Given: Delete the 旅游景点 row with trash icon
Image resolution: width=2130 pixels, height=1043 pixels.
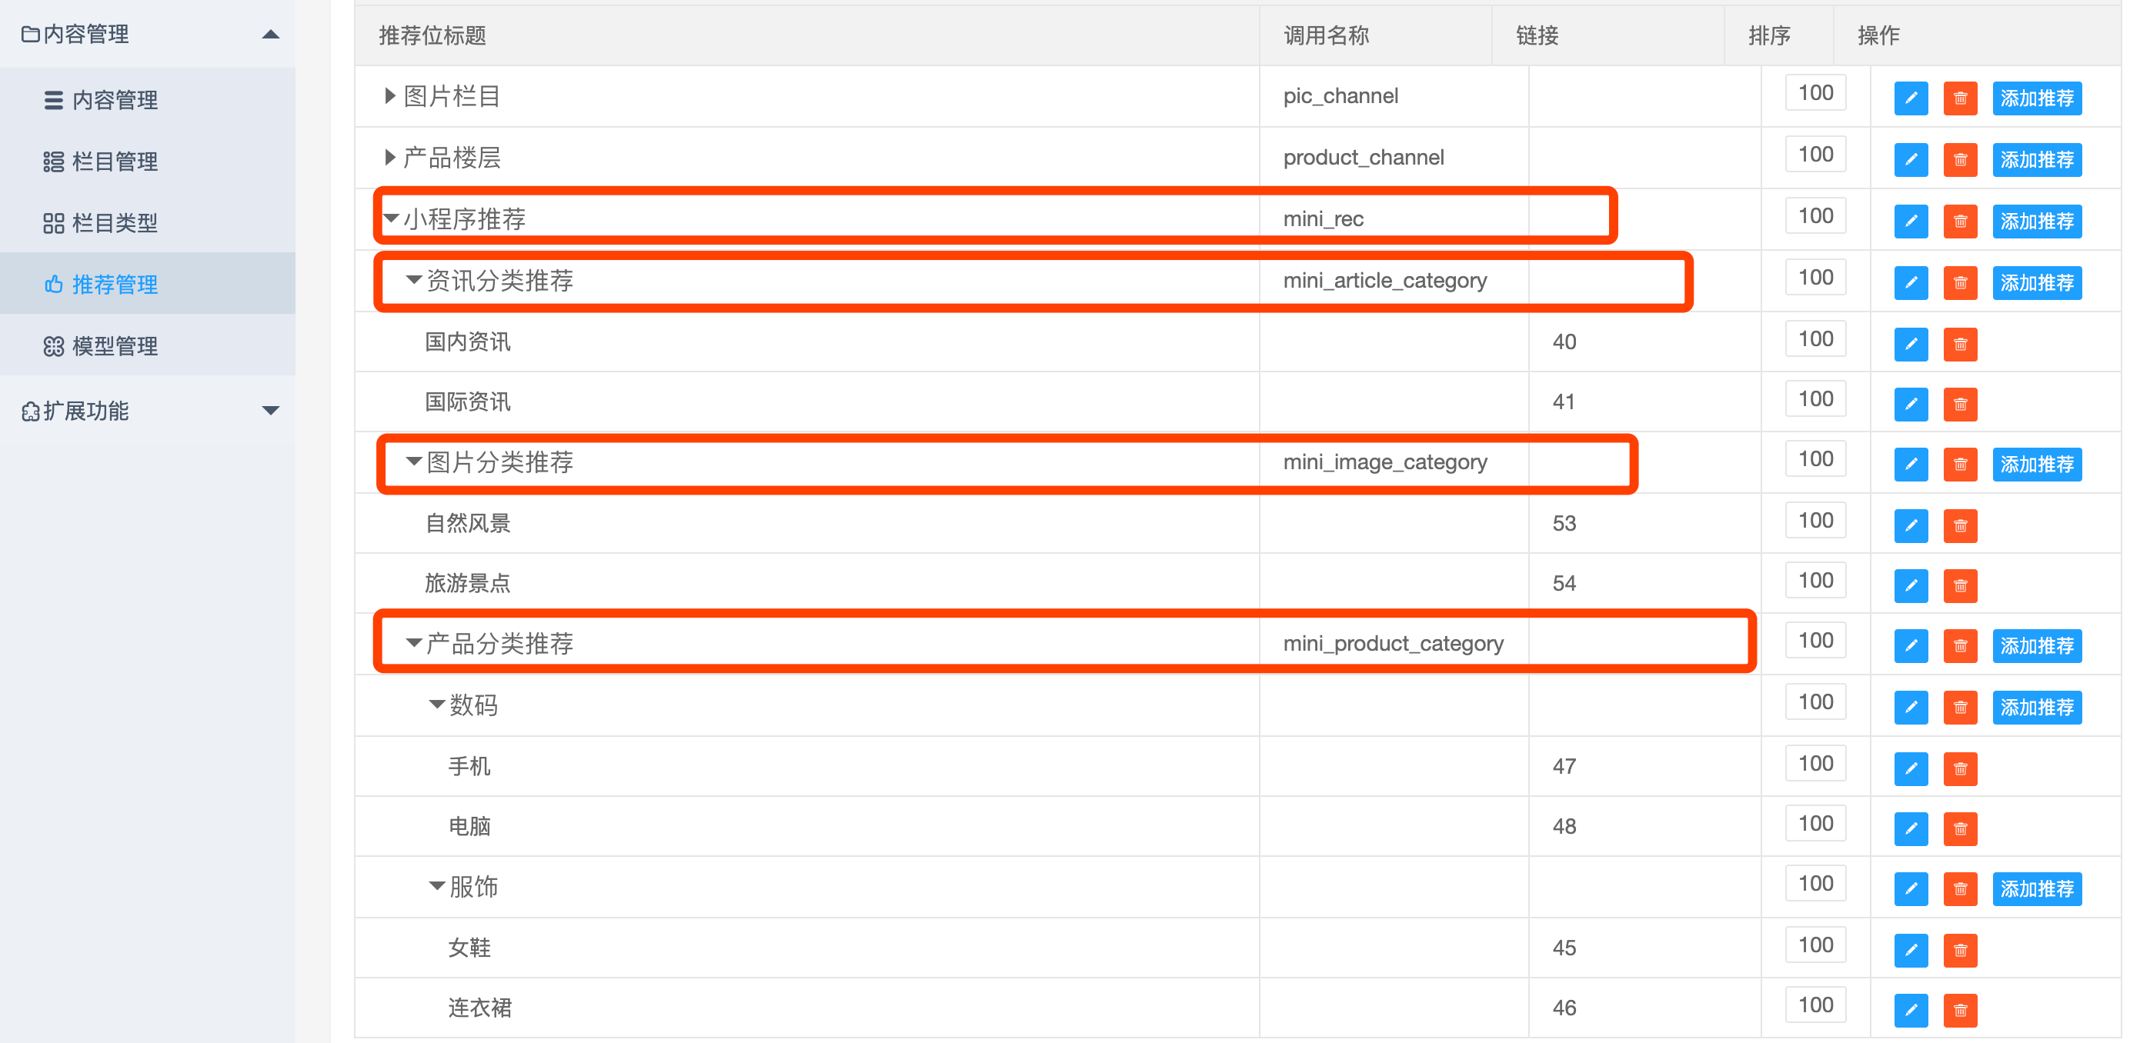Looking at the screenshot, I should point(1960,586).
